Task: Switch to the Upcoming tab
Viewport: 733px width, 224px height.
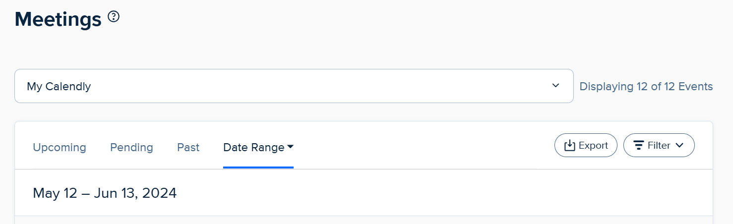Action: tap(60, 147)
